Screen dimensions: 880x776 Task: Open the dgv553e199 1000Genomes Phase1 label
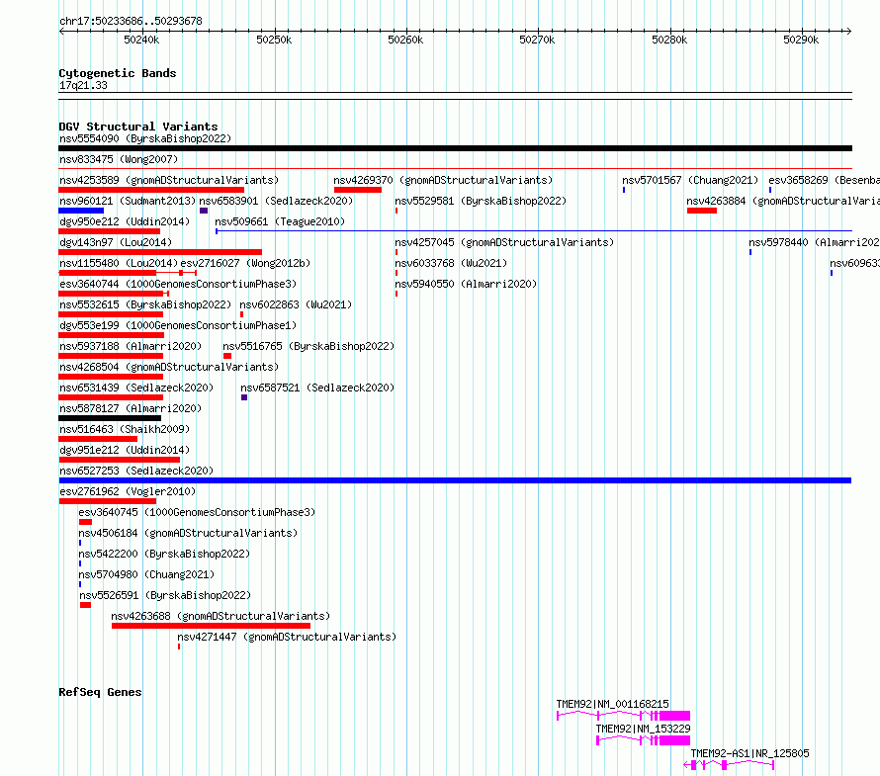pyautogui.click(x=178, y=325)
